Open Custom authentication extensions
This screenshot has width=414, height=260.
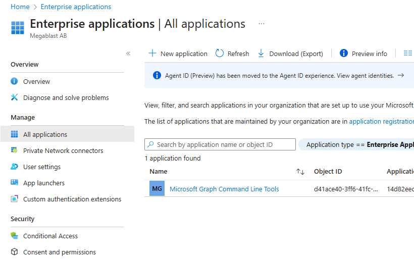click(x=72, y=199)
